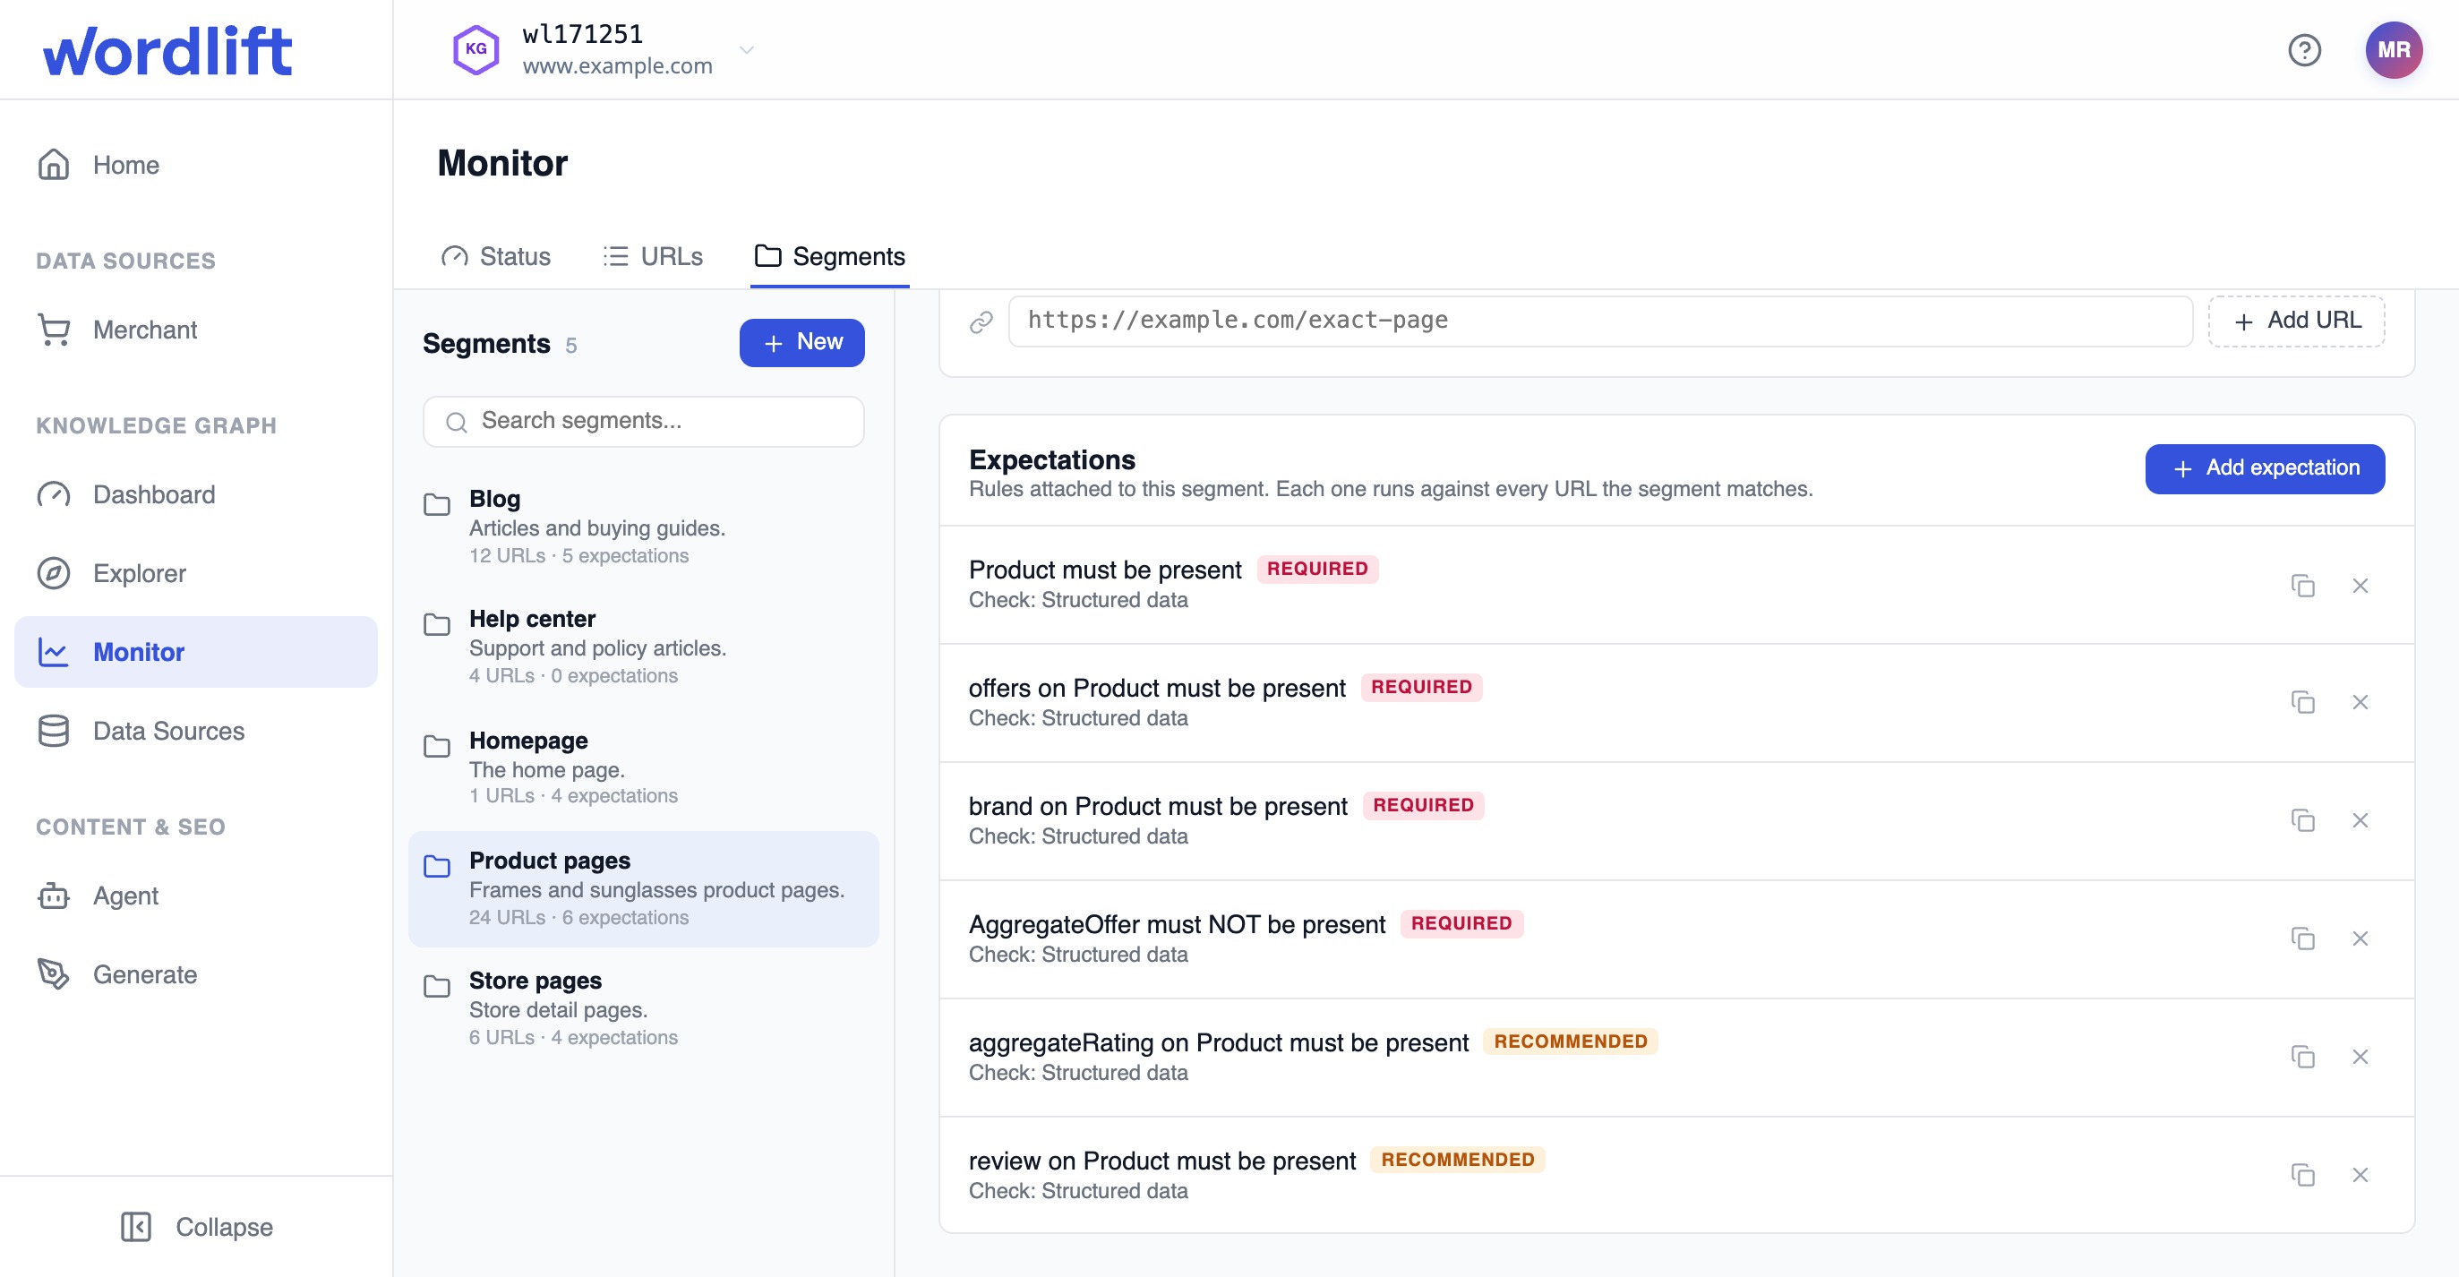
Task: Duplicate 'review on Product' expectation
Action: click(2302, 1175)
